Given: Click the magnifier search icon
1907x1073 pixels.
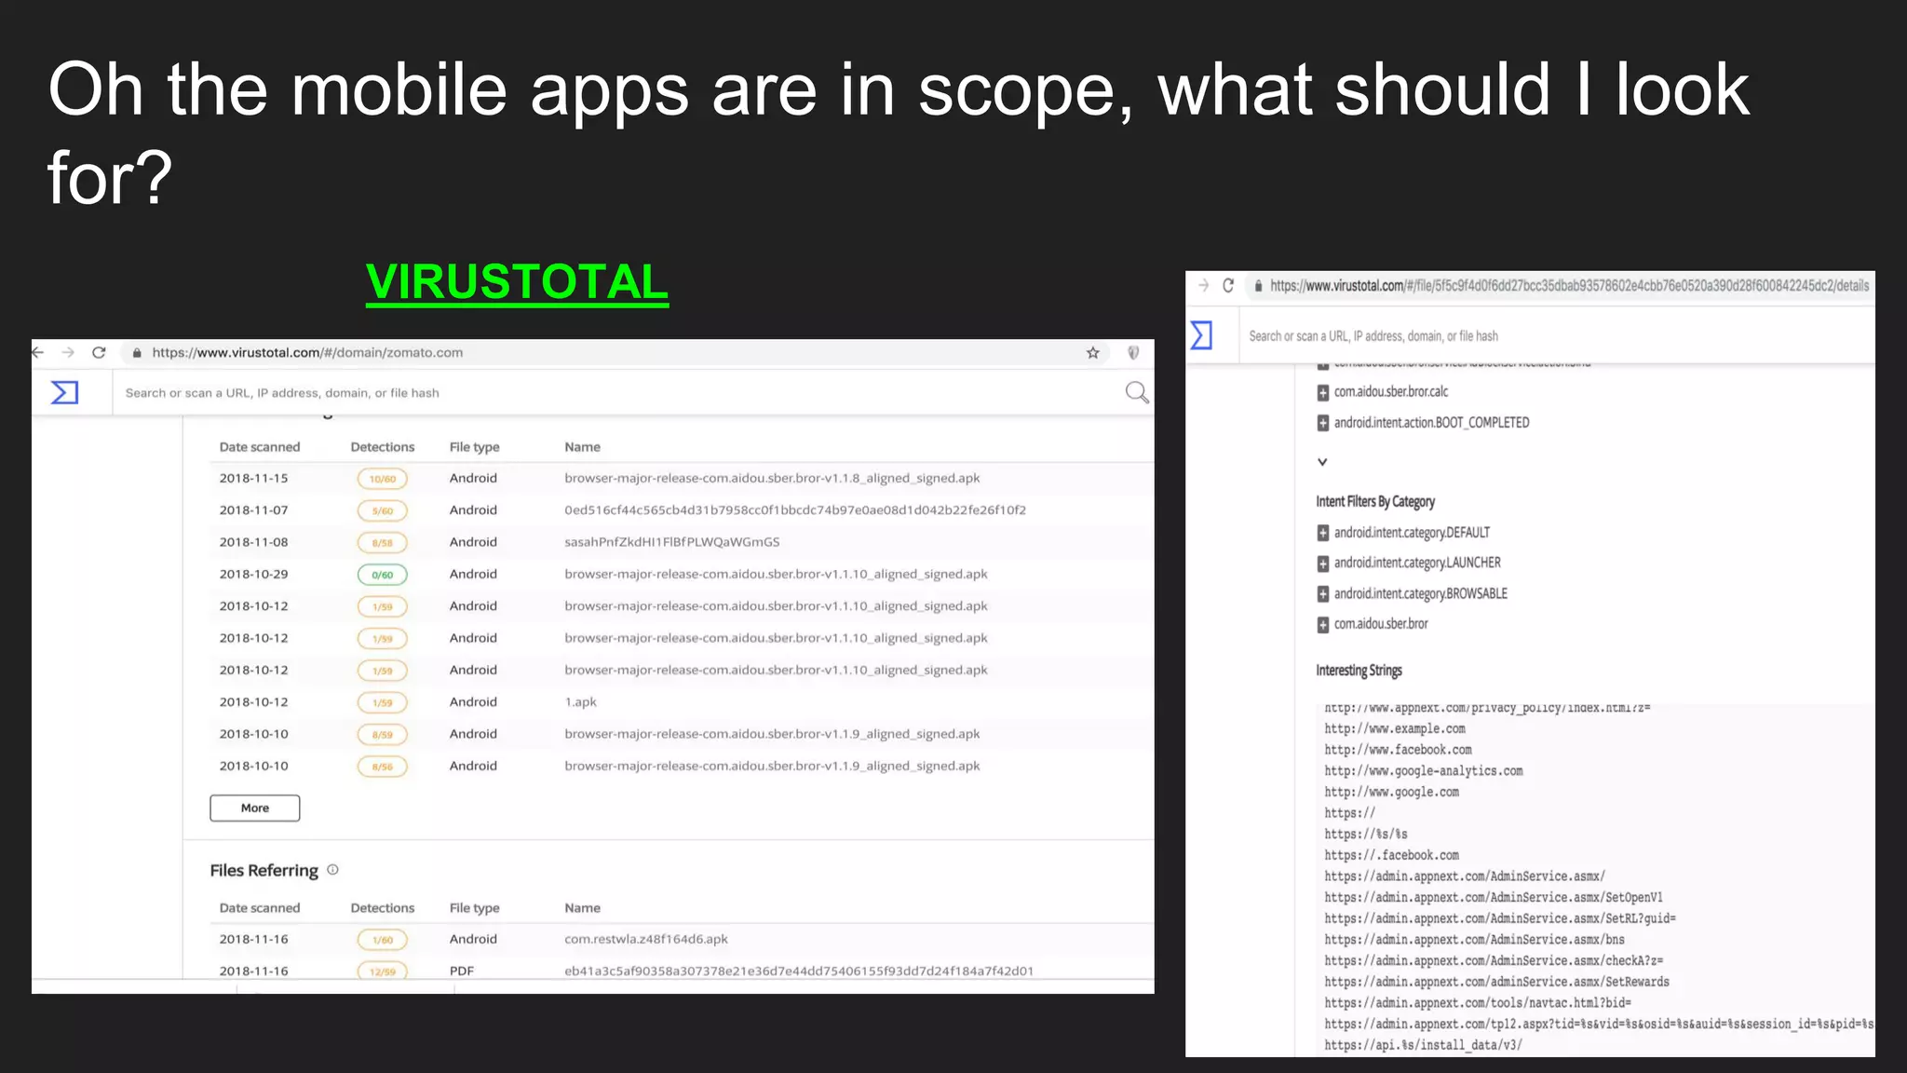Looking at the screenshot, I should coord(1136,393).
